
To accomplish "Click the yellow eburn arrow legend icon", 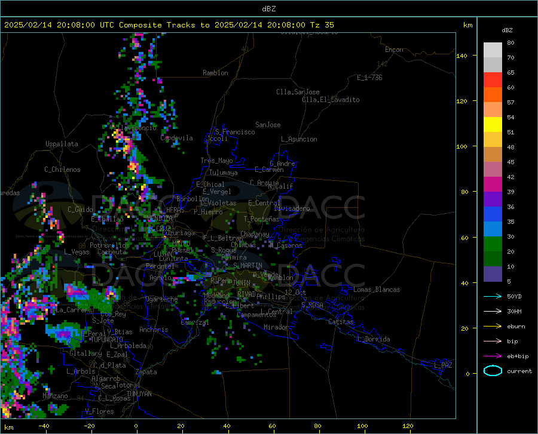I will (493, 327).
